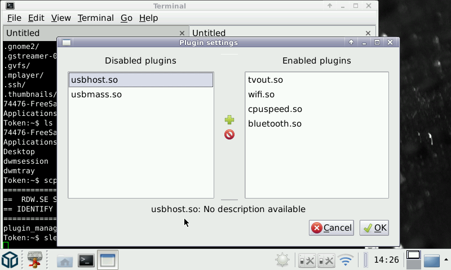Click the clock showing 14:26
Image resolution: width=451 pixels, height=270 pixels.
[386, 260]
